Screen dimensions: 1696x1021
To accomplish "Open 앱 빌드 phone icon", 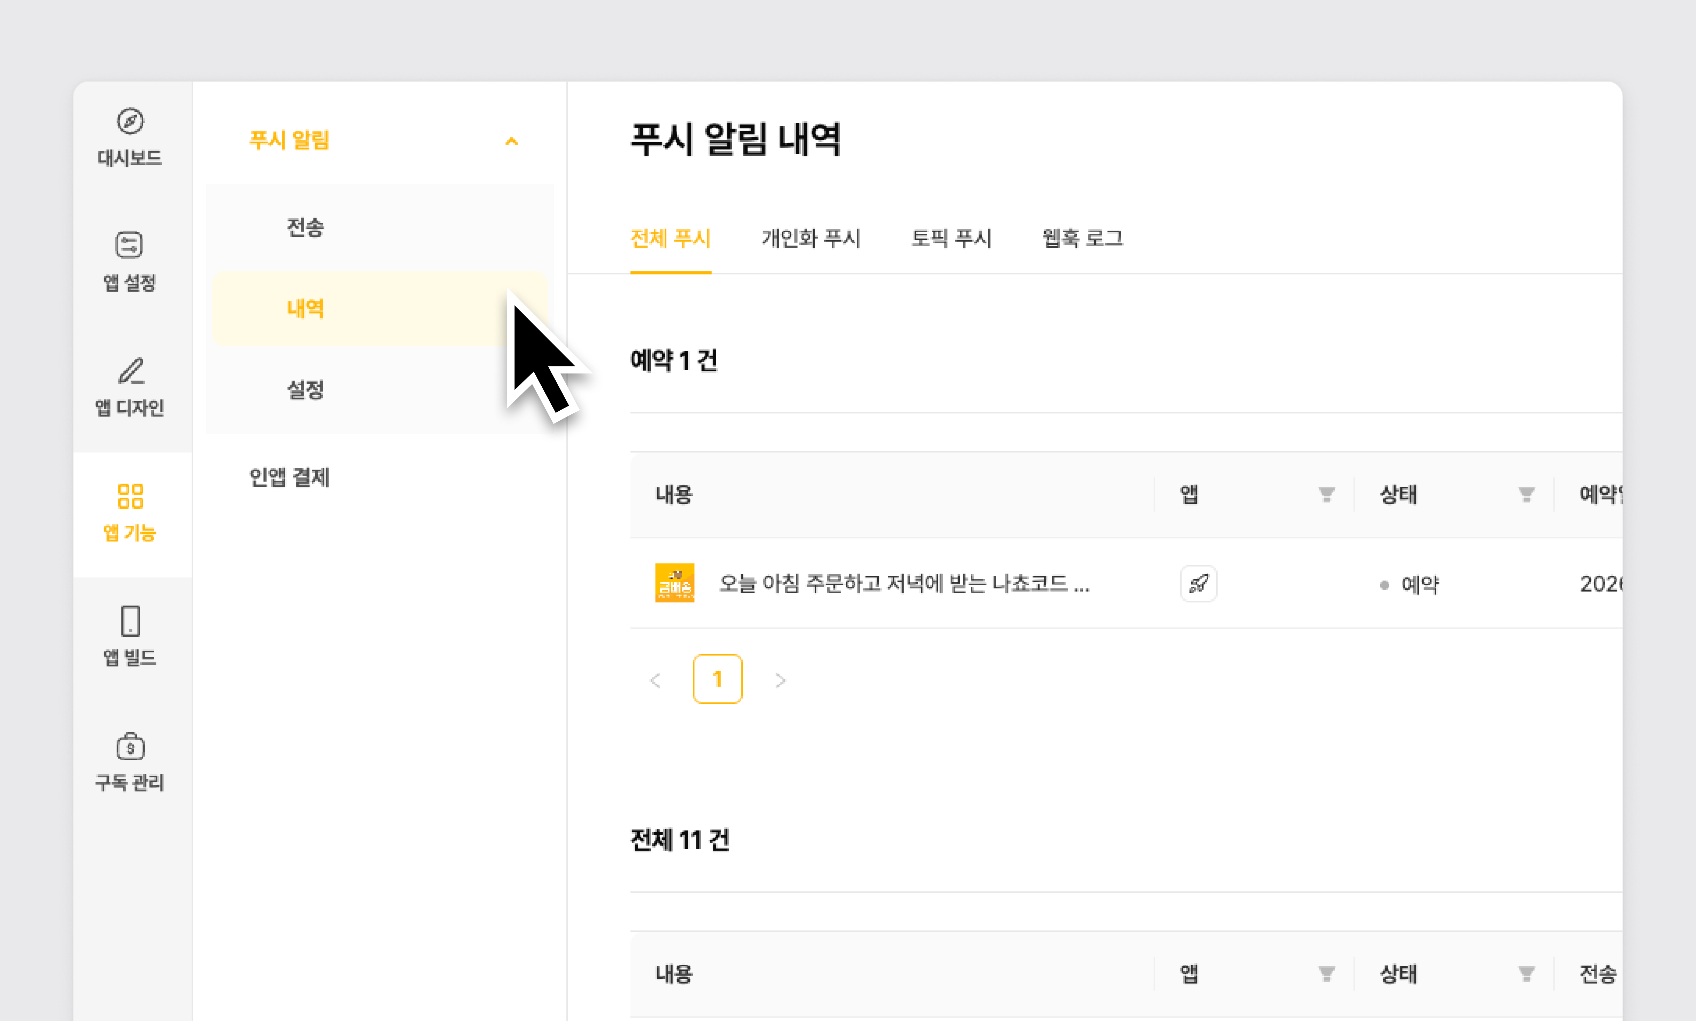I will pyautogui.click(x=130, y=621).
